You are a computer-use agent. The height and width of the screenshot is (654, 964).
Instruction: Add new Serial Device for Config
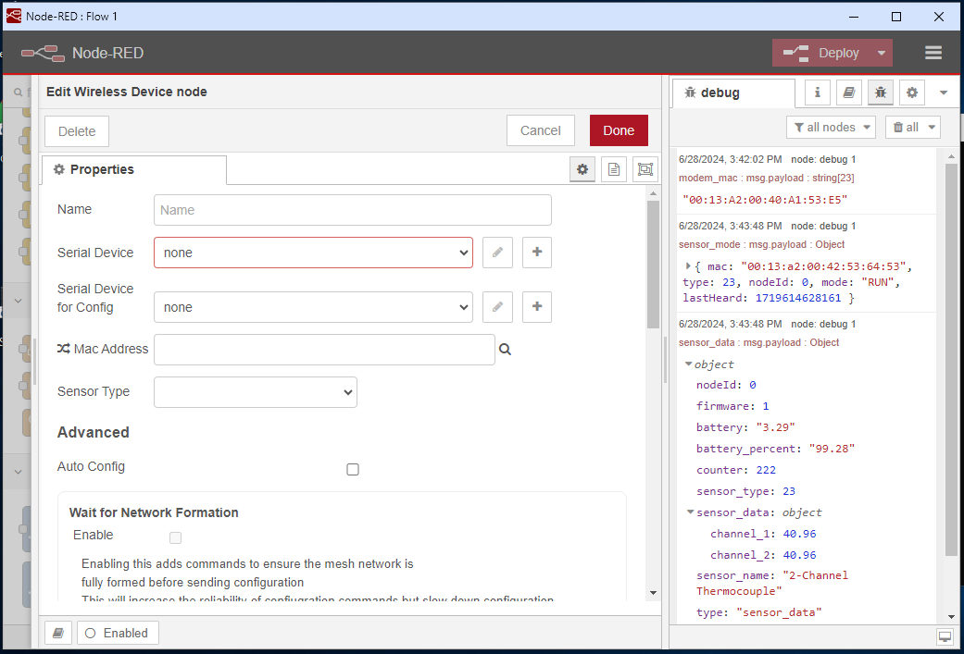point(537,307)
